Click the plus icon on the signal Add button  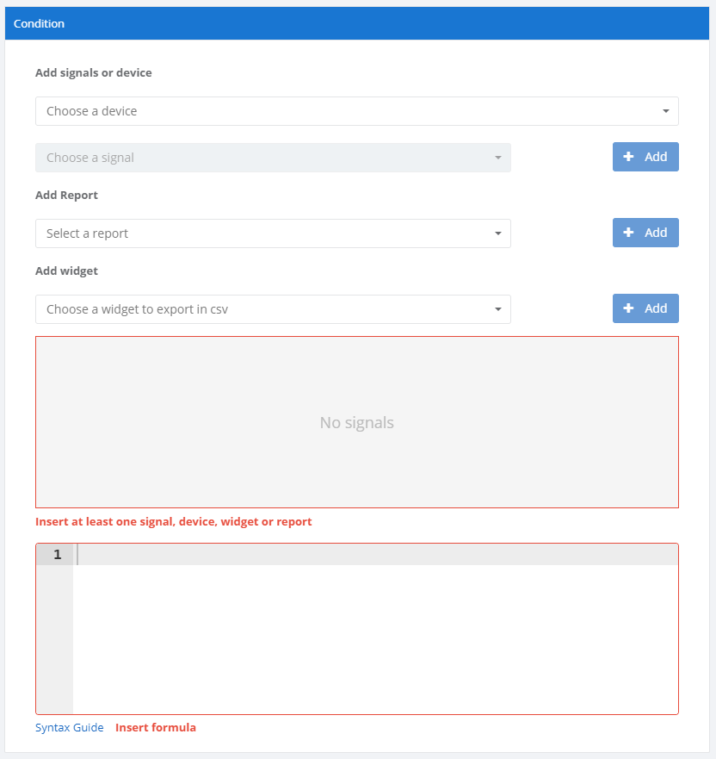(x=627, y=157)
